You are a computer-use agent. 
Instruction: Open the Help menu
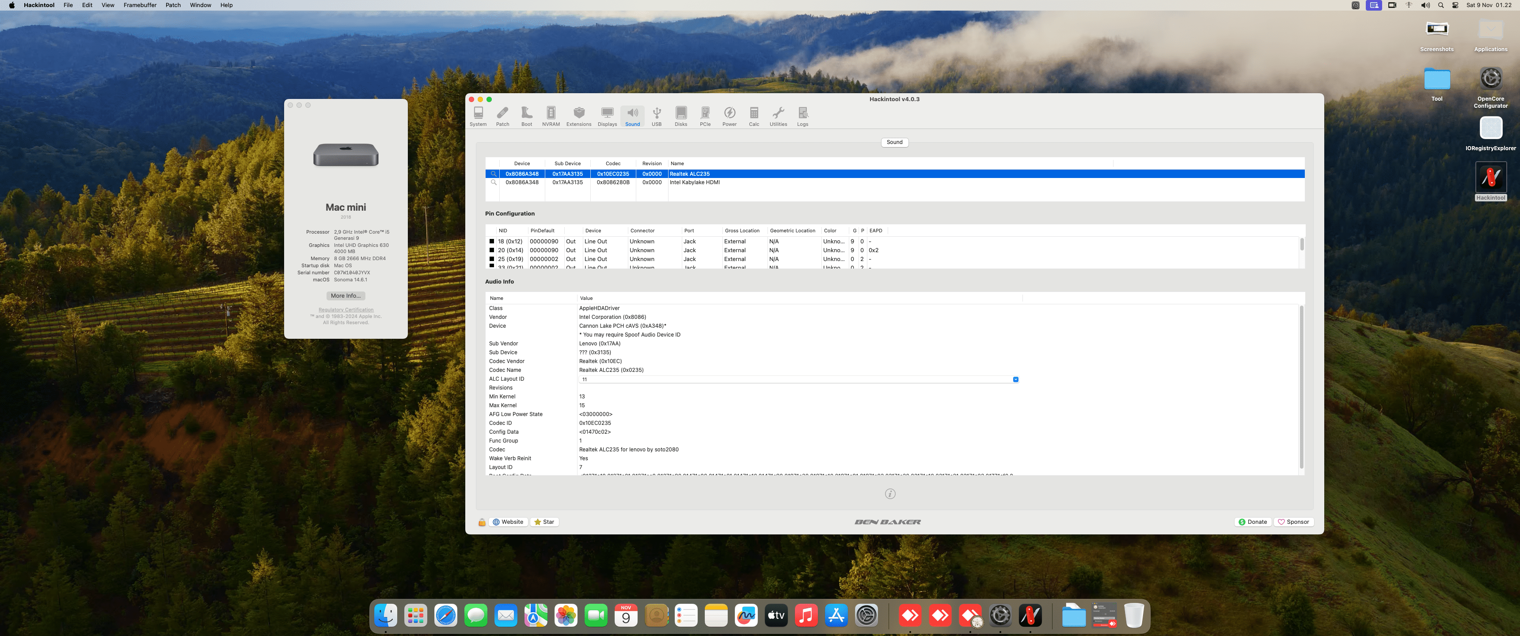227,5
